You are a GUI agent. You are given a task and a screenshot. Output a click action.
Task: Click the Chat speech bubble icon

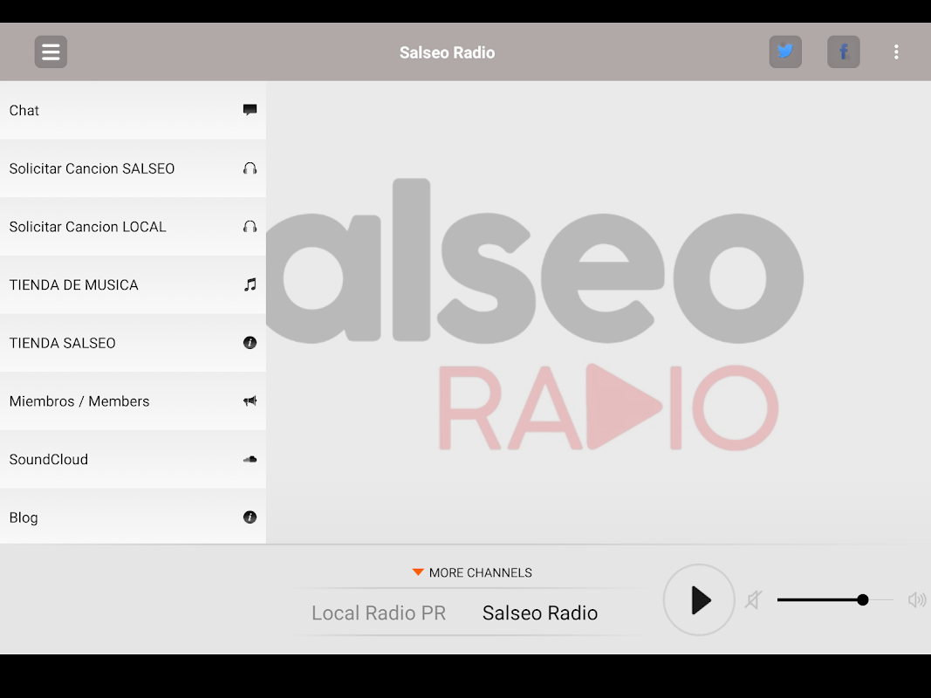pos(250,110)
